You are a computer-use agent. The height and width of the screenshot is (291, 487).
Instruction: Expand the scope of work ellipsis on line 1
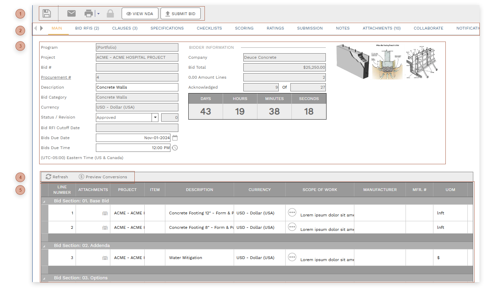tap(292, 212)
